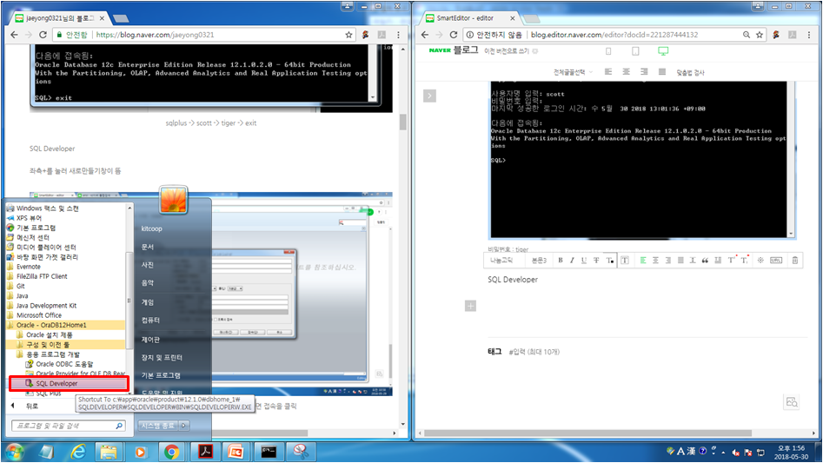The height and width of the screenshot is (463, 823).
Task: Click the 태그 tag input field
Action: (x=534, y=352)
